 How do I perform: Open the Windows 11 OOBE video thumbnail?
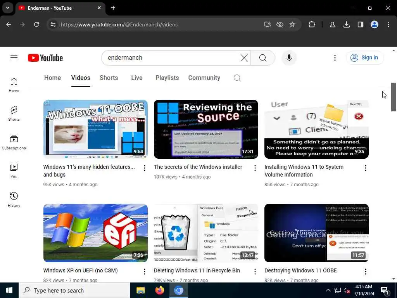coord(95,129)
